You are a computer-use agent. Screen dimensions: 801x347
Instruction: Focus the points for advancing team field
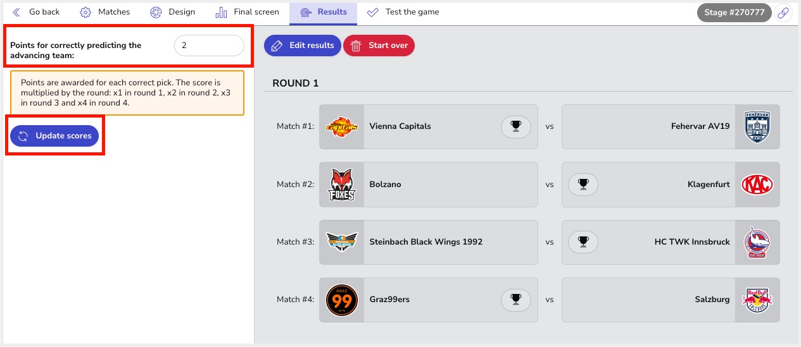209,46
